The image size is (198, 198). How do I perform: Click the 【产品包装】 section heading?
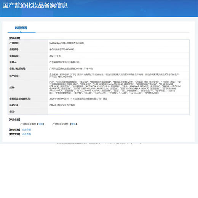pos(14,120)
